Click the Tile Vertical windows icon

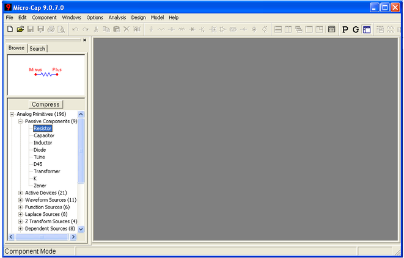pyautogui.click(x=288, y=29)
